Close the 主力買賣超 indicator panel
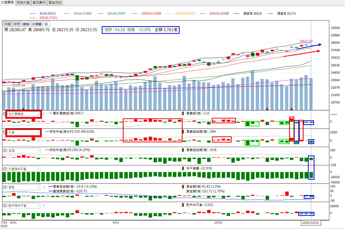 click(x=4, y=114)
